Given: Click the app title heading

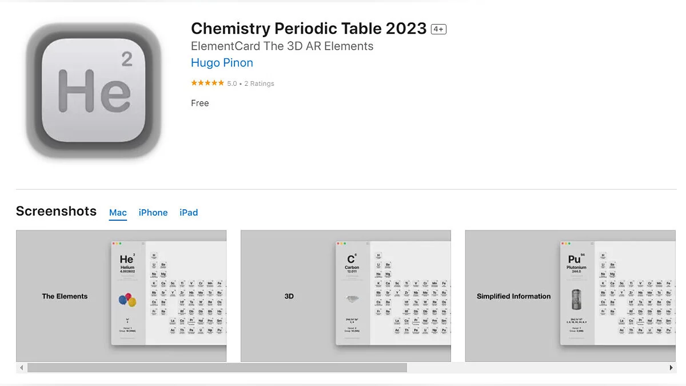Looking at the screenshot, I should tap(309, 29).
